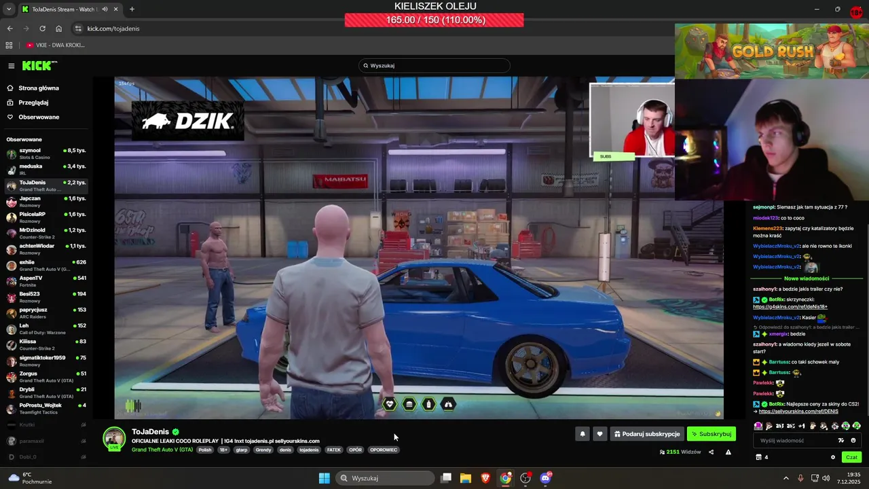Click ToJaDenis streamer avatar with LIVE badge
869x489 pixels.
coord(114,439)
